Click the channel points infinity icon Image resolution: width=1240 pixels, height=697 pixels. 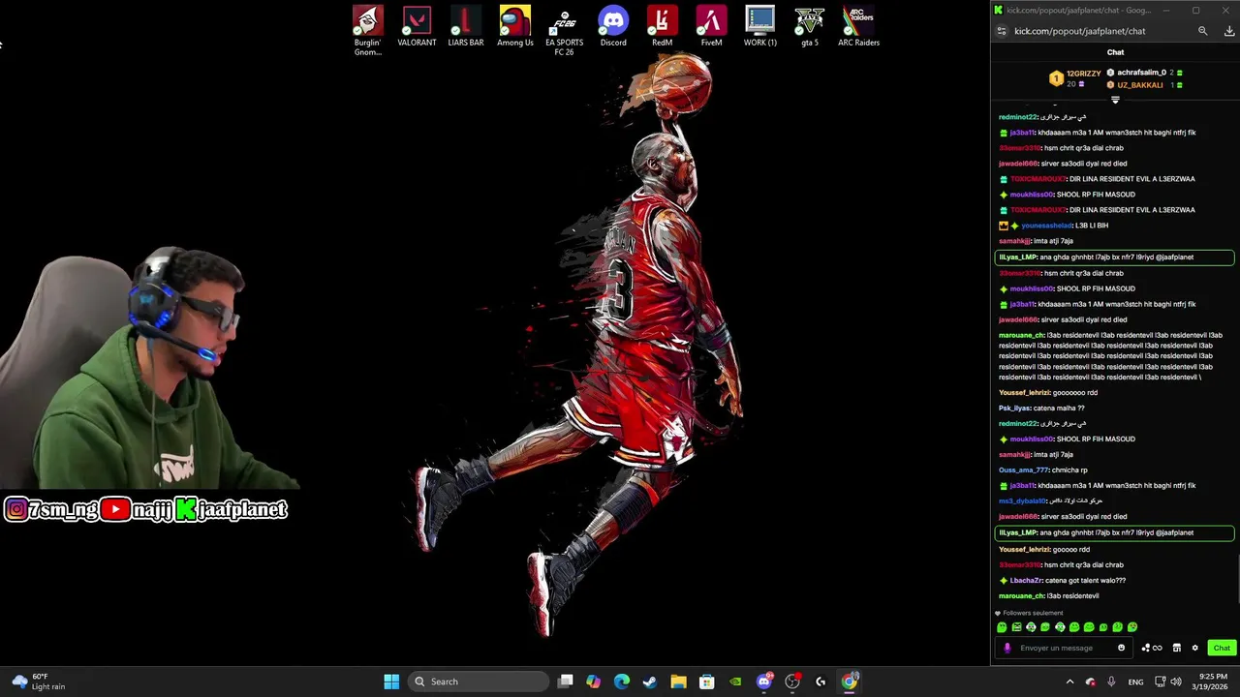(x=1152, y=648)
